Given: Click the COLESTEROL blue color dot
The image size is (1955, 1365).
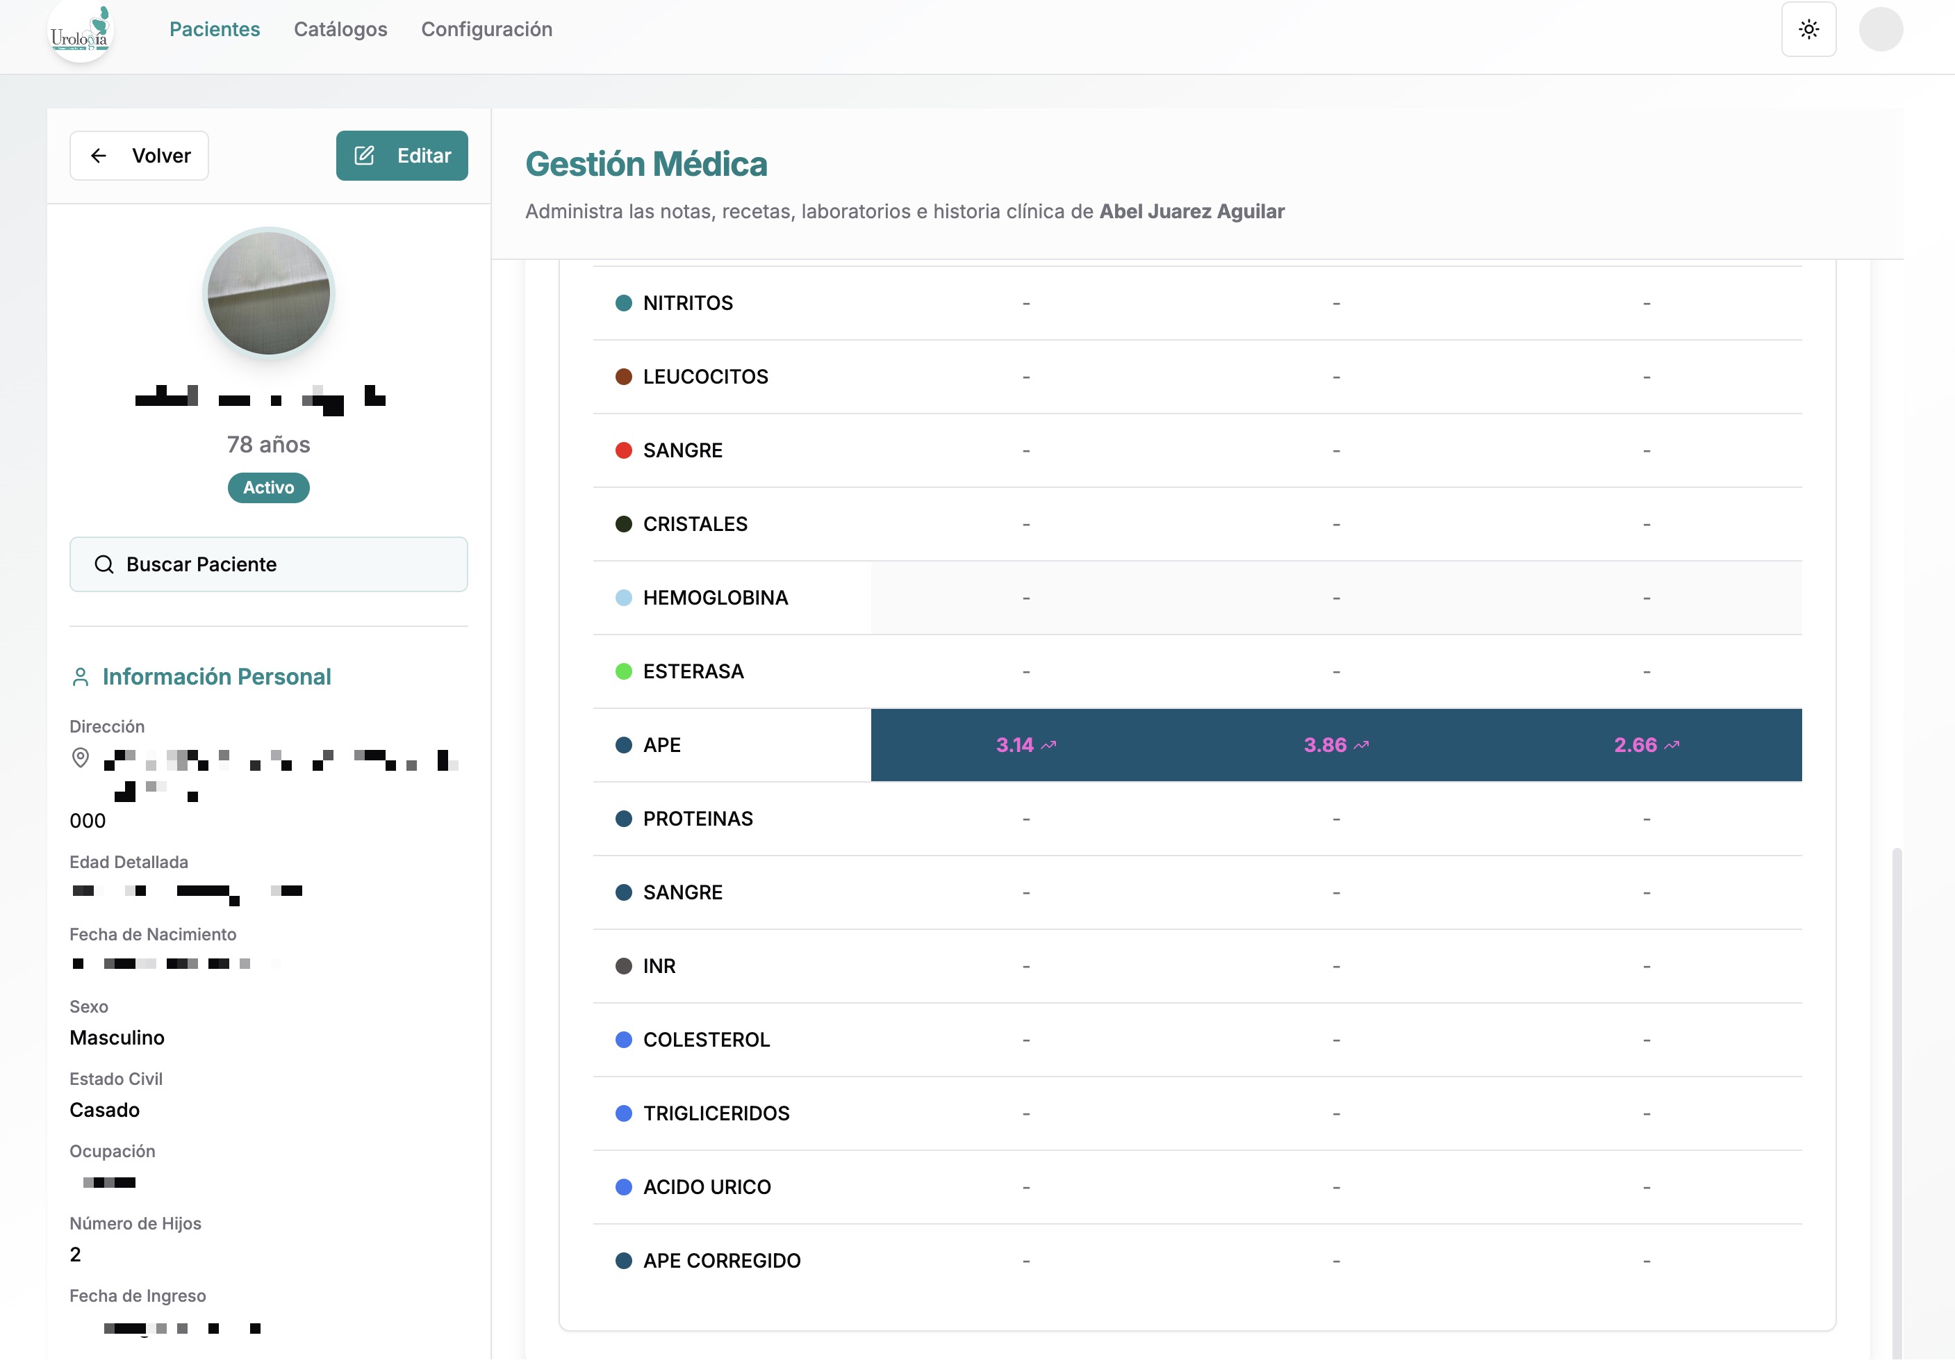Looking at the screenshot, I should [x=623, y=1040].
